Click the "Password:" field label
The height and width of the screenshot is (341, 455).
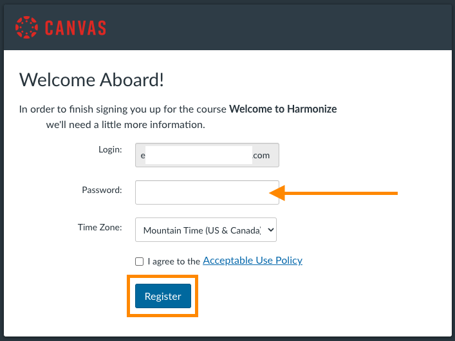pyautogui.click(x=102, y=190)
